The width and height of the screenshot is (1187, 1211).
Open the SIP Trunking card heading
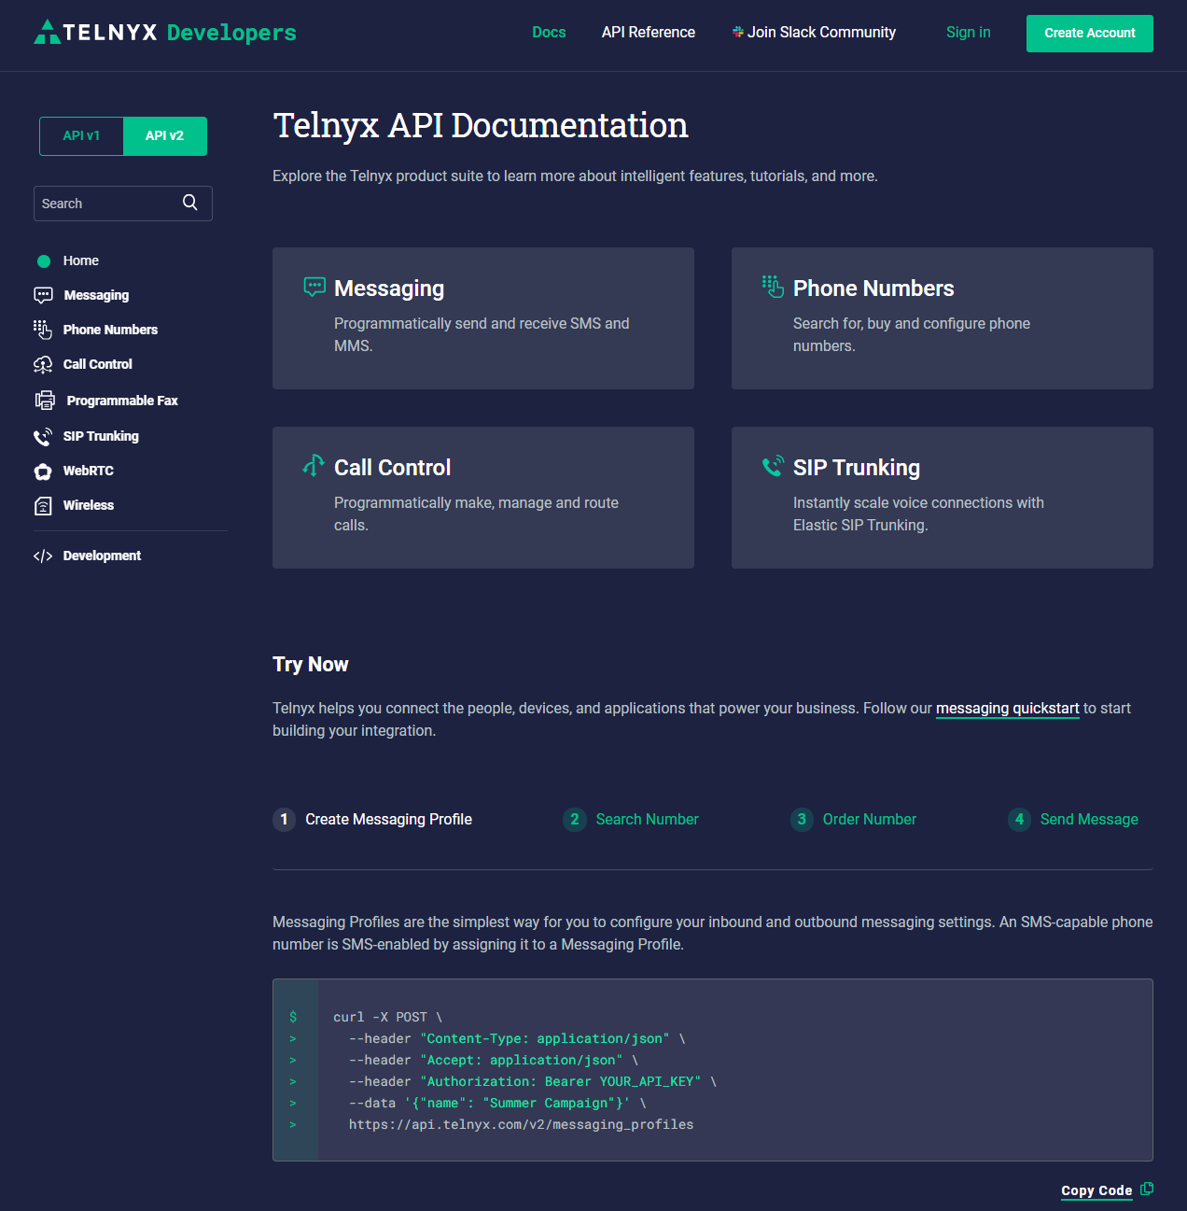click(857, 468)
